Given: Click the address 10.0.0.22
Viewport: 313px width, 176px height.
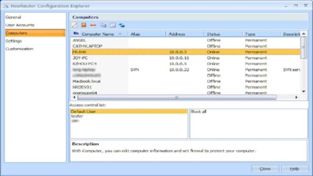Looking at the screenshot, I should pos(179,70).
